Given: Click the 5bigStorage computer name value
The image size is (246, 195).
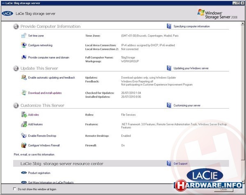Looking at the screenshot, I should 128,57.
